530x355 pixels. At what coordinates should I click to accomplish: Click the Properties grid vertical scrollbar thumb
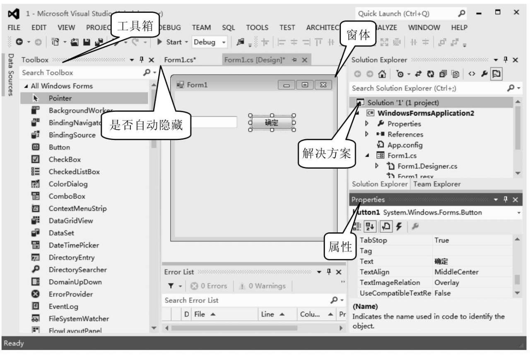pos(517,280)
